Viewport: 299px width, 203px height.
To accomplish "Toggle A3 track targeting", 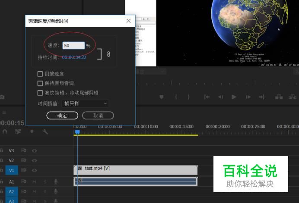I will coord(12,200).
